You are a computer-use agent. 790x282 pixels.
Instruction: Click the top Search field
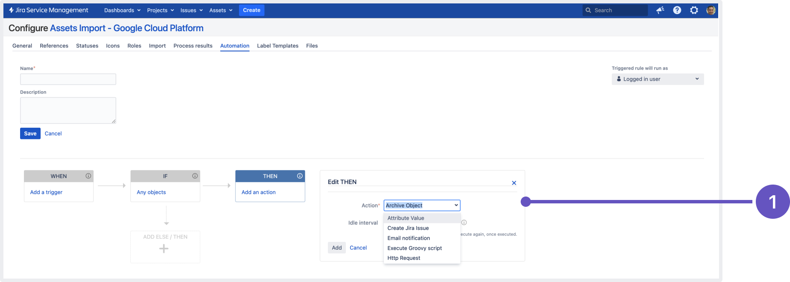pyautogui.click(x=615, y=10)
